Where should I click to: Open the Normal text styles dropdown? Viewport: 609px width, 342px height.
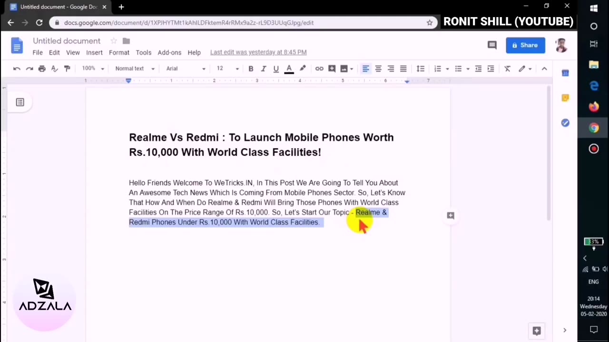(135, 68)
